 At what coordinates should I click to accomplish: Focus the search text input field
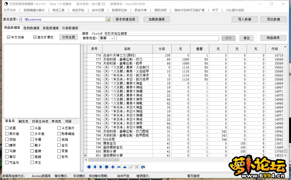click(x=167, y=38)
